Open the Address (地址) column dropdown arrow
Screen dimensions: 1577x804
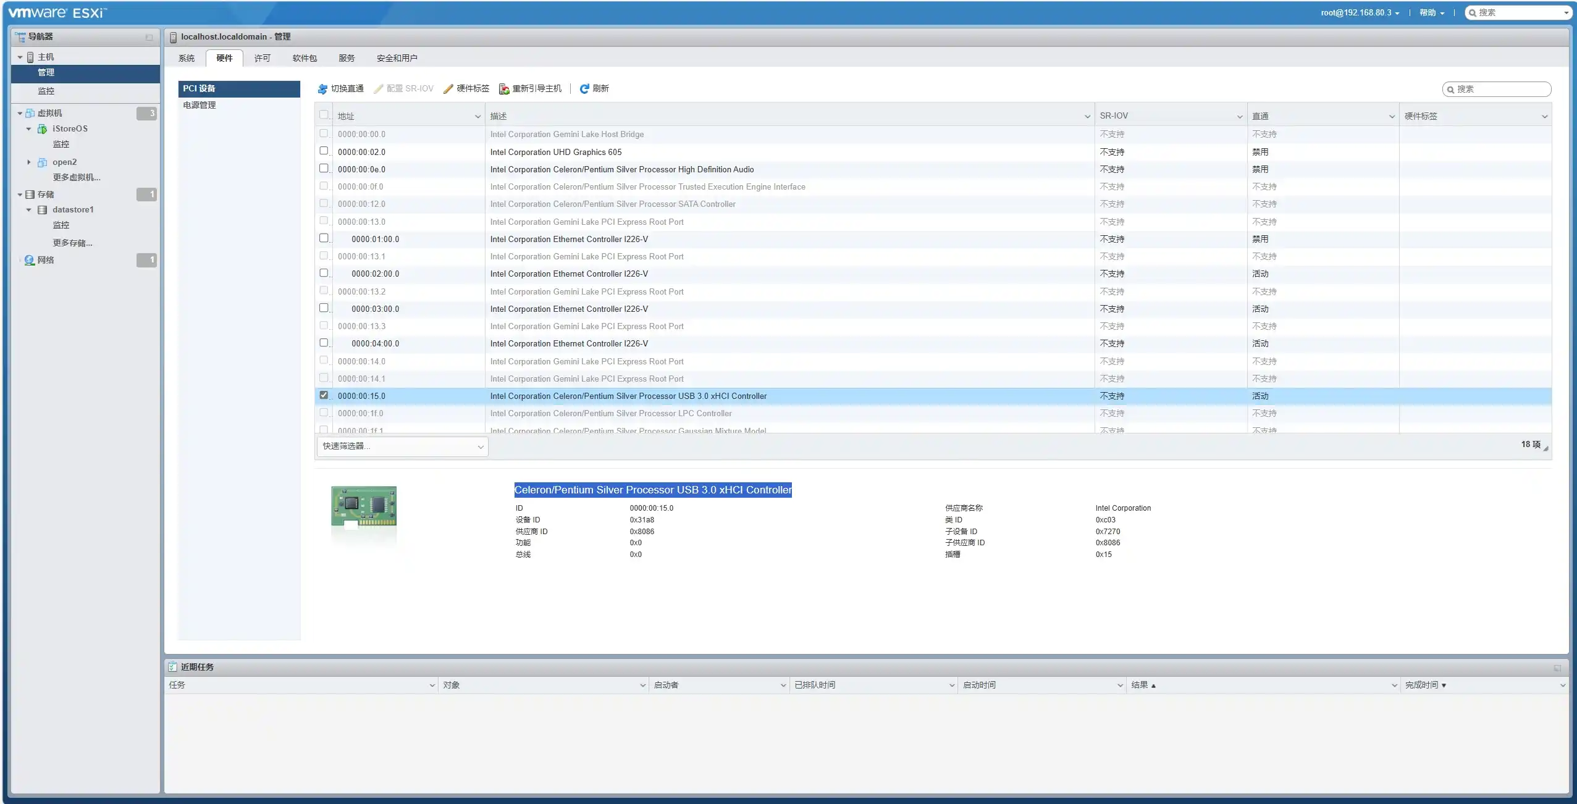pyautogui.click(x=477, y=117)
